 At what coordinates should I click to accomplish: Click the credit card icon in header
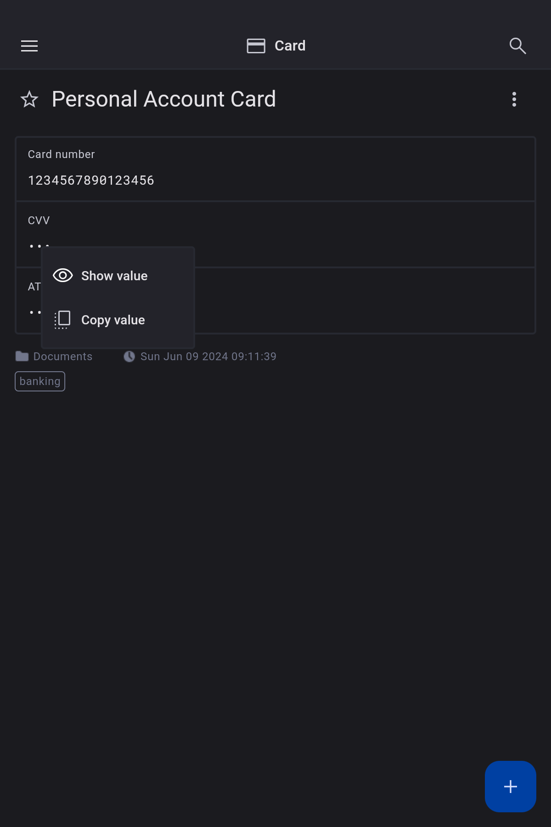coord(256,46)
